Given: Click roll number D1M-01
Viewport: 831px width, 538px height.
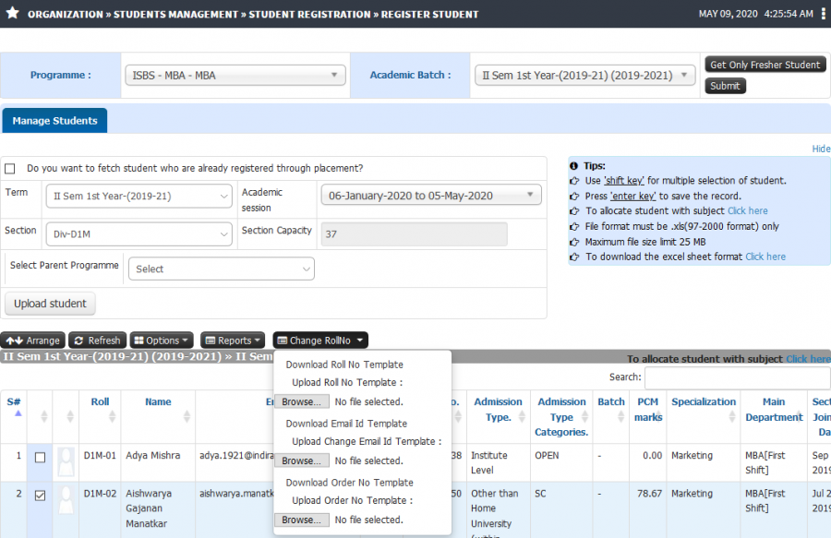Looking at the screenshot, I should pos(100,455).
